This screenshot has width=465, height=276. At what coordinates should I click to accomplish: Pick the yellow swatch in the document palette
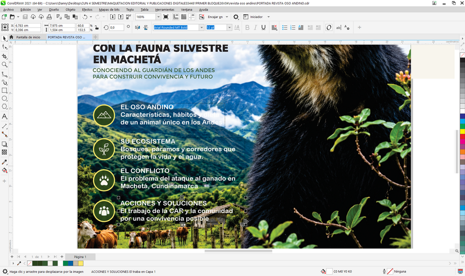(x=81, y=263)
